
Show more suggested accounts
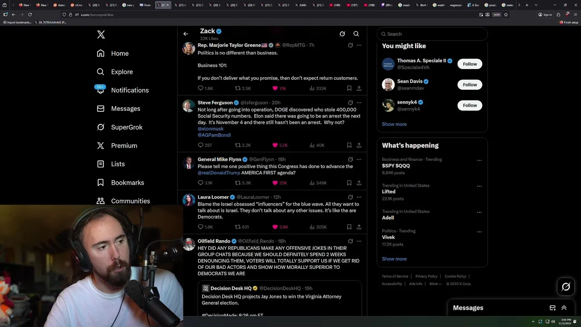394,124
